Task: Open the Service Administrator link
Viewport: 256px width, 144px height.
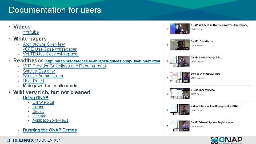Action: [x=43, y=76]
